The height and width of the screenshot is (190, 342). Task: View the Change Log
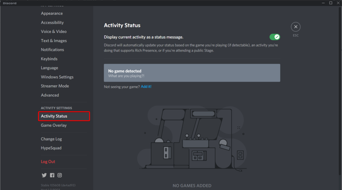coord(51,139)
